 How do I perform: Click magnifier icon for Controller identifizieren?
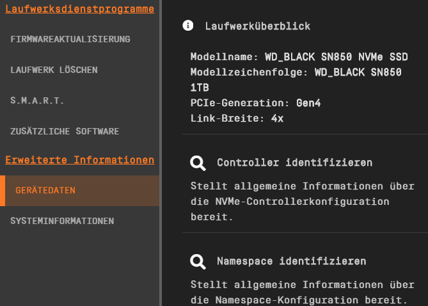pyautogui.click(x=198, y=163)
